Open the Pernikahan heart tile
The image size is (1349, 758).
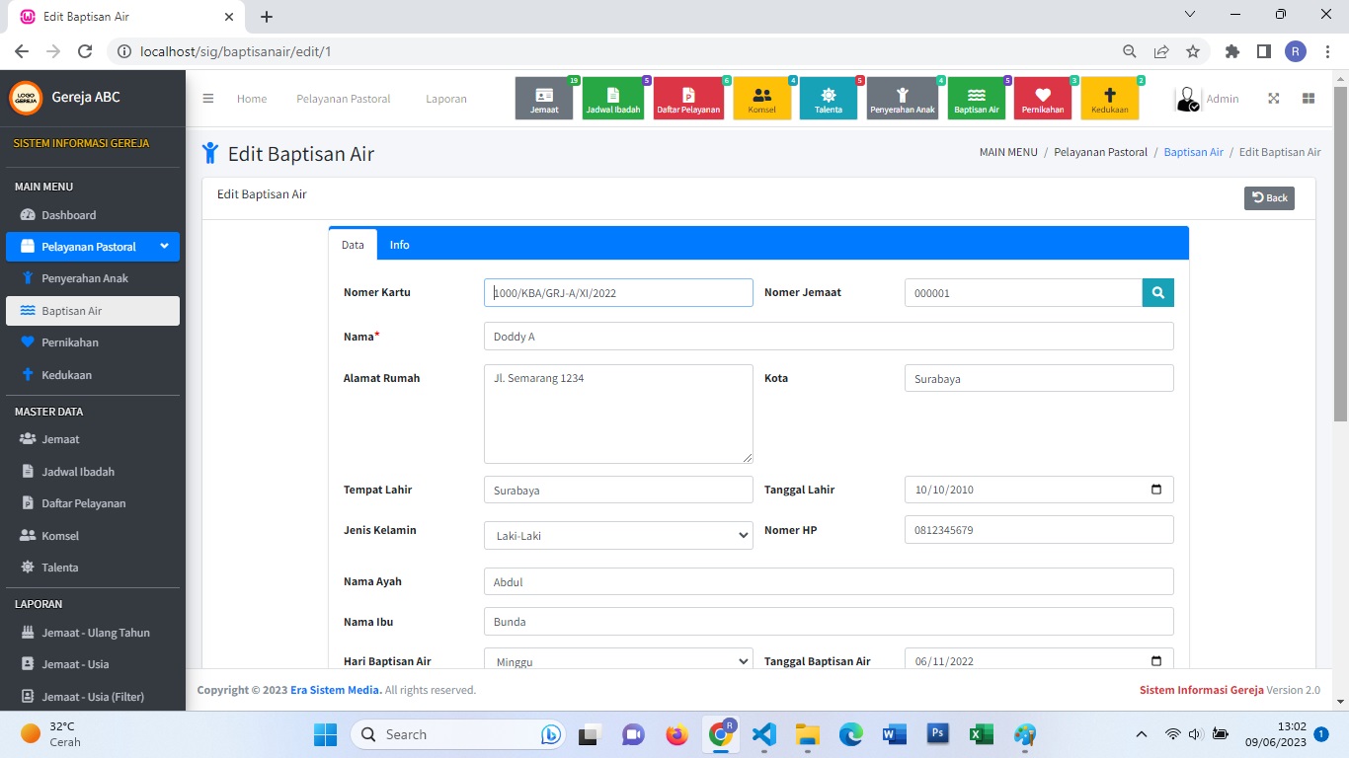click(1042, 99)
